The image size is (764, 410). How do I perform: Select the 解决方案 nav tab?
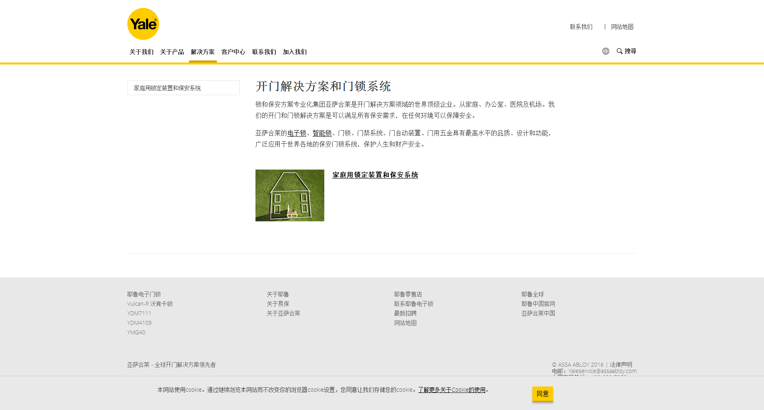[x=203, y=52]
